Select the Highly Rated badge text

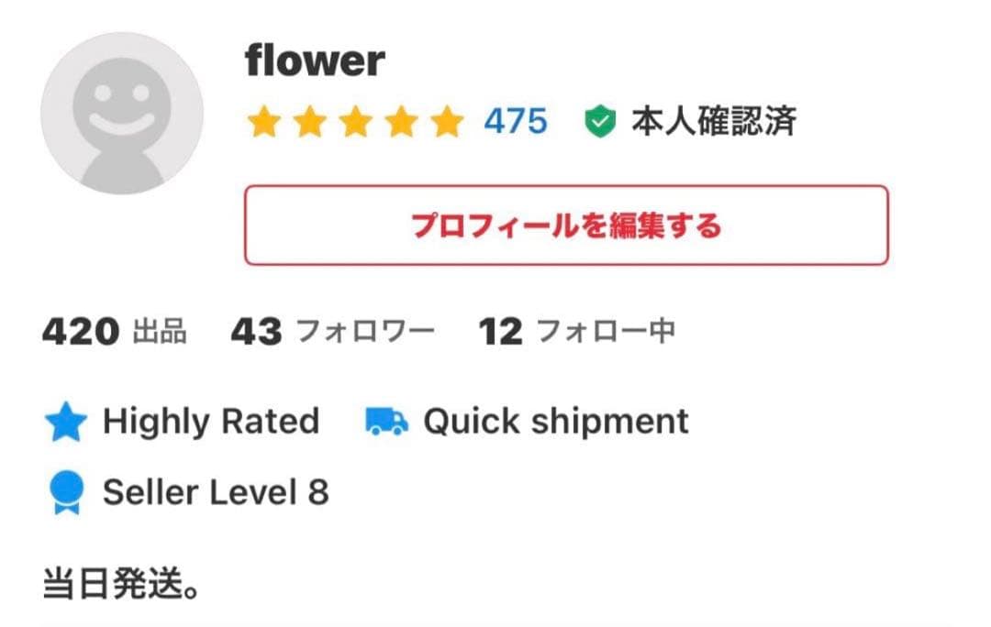coord(211,422)
